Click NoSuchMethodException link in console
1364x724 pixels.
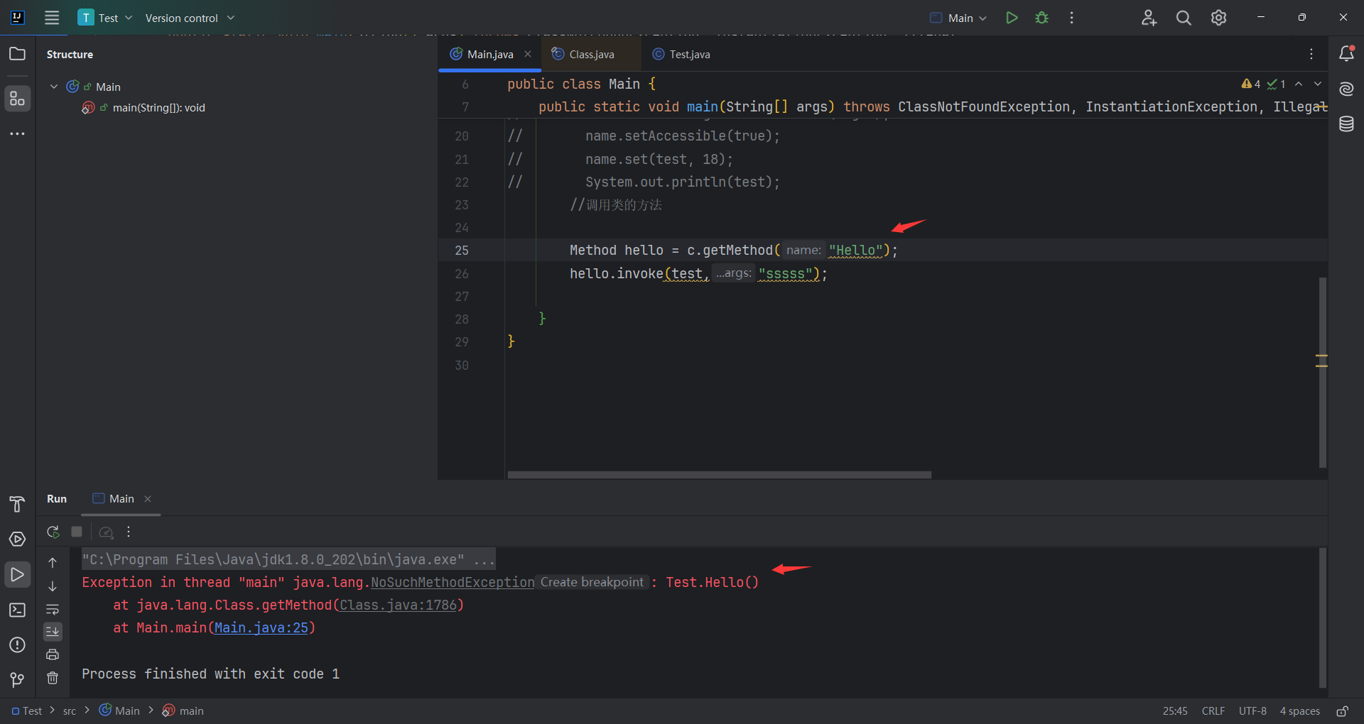click(453, 583)
